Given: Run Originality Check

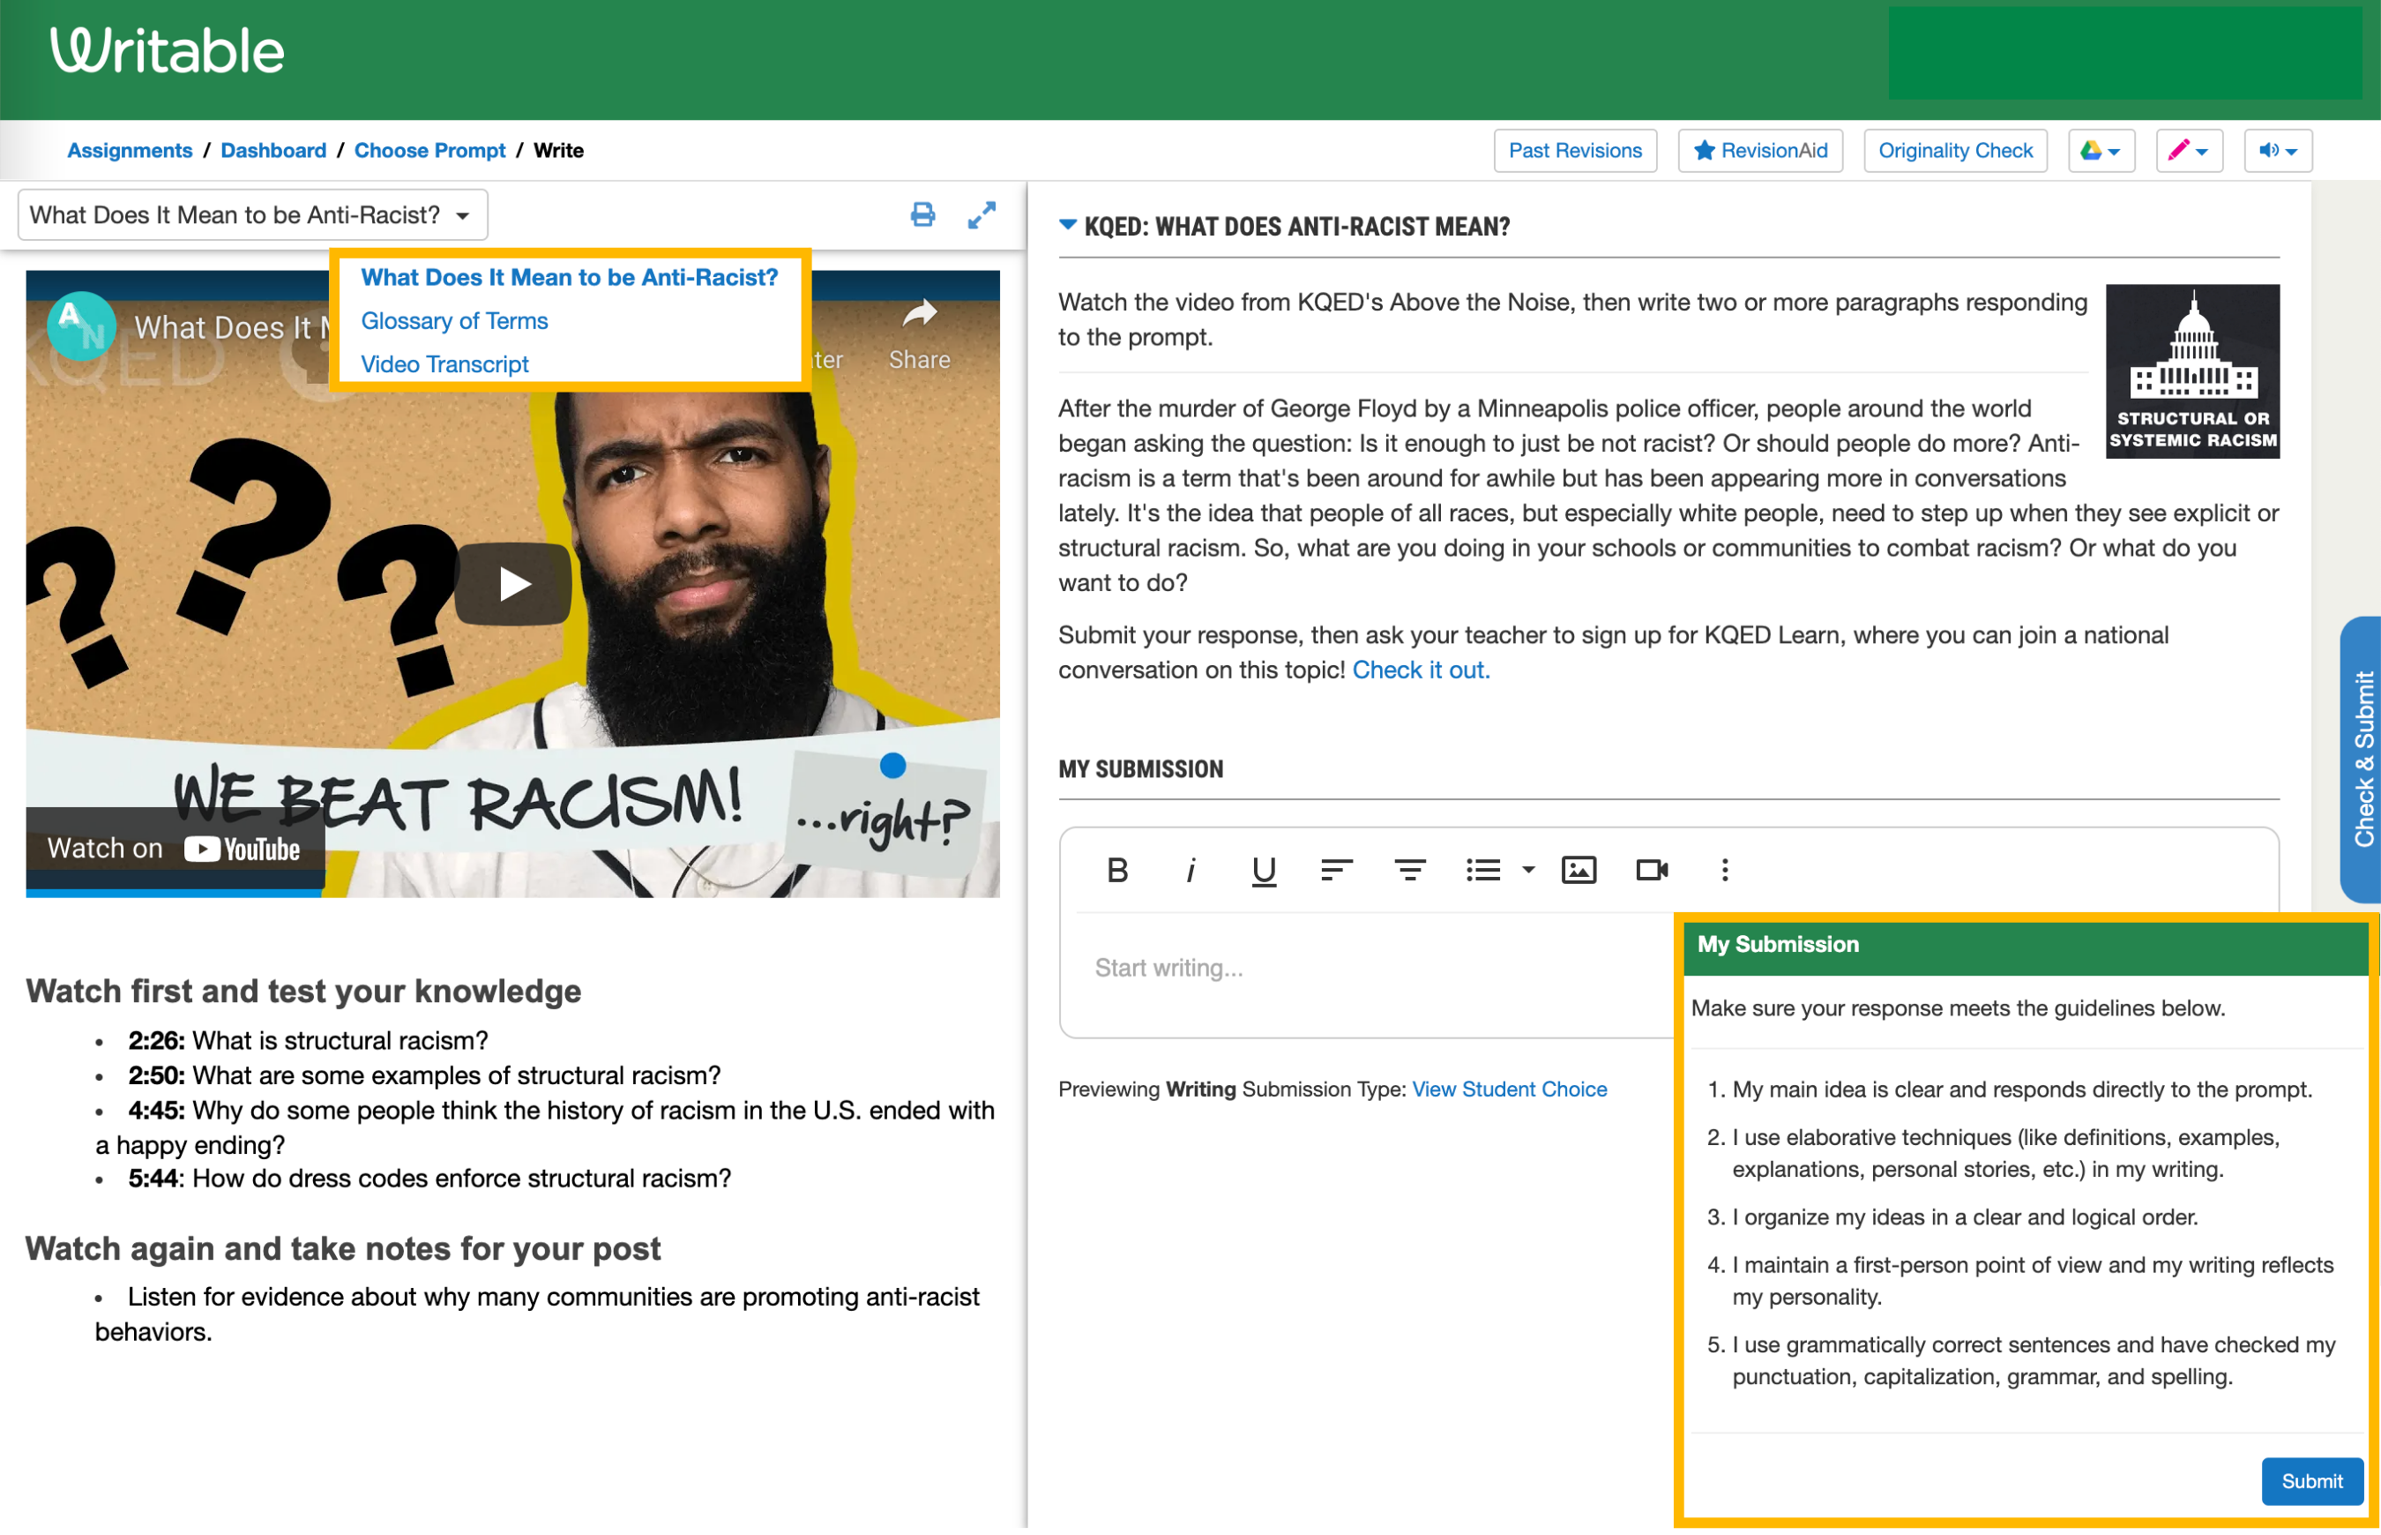Looking at the screenshot, I should point(1954,151).
